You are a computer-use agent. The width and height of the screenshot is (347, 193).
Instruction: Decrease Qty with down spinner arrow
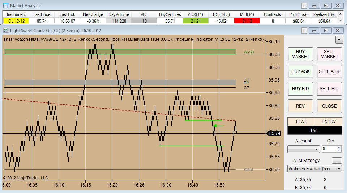pos(339,150)
